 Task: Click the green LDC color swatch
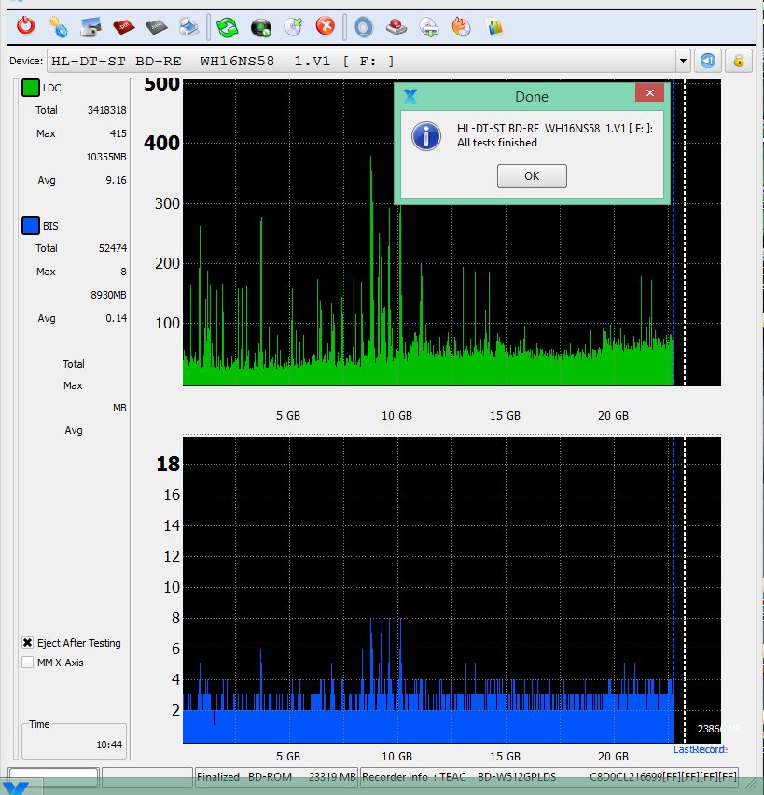tap(31, 87)
